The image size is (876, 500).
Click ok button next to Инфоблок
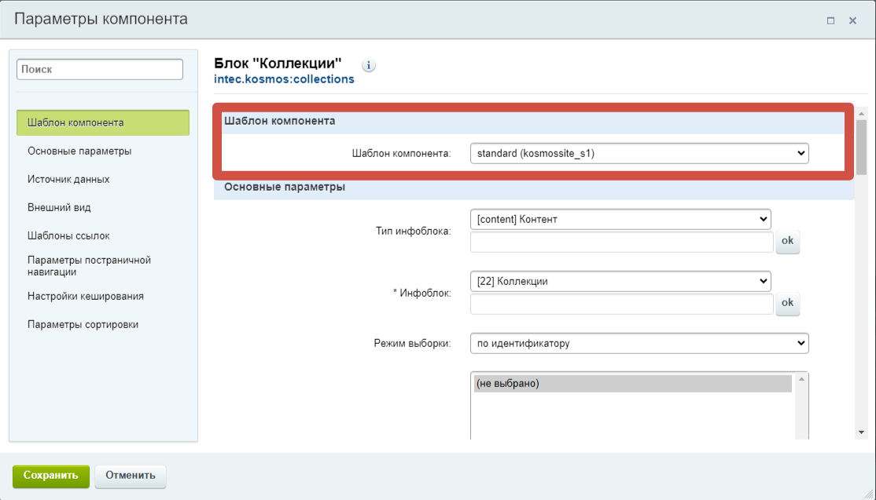788,303
